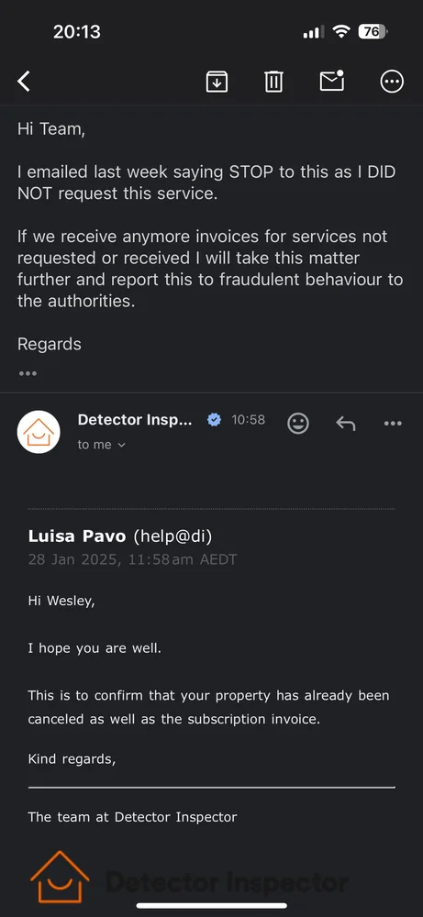Tap the Detector Inspector logo in signature
The width and height of the screenshot is (423, 917).
pyautogui.click(x=189, y=878)
